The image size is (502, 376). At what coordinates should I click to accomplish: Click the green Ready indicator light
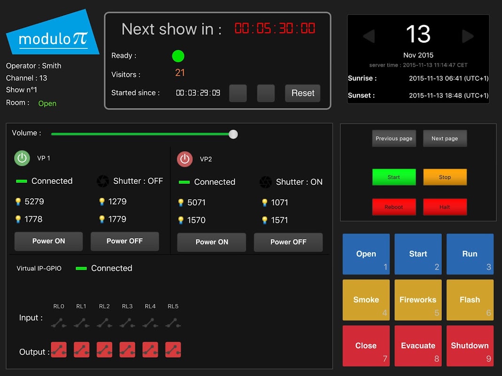point(178,56)
